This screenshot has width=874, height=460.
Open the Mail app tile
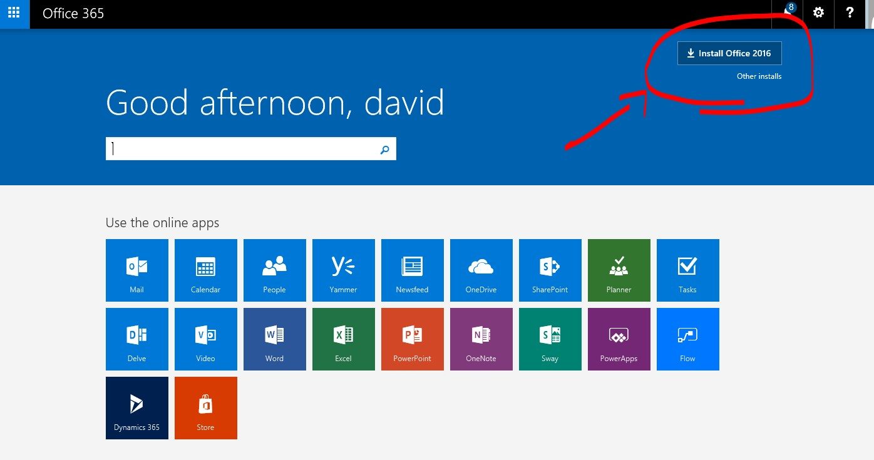click(x=137, y=270)
